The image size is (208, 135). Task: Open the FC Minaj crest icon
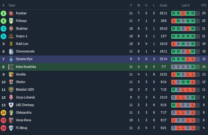click(x=11, y=128)
